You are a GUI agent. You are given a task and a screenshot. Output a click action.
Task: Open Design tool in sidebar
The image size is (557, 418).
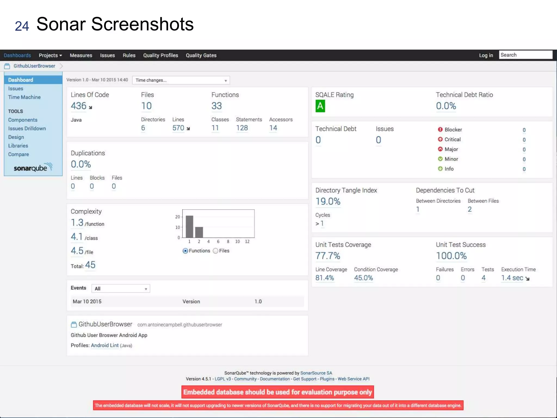pyautogui.click(x=16, y=137)
